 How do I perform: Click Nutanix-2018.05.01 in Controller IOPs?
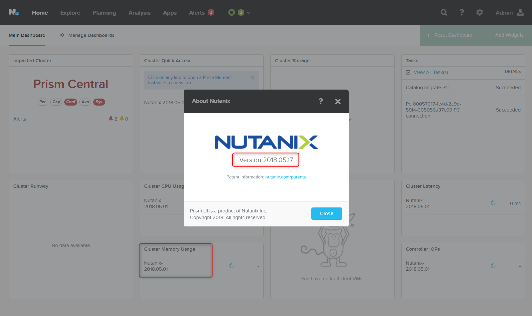418,266
